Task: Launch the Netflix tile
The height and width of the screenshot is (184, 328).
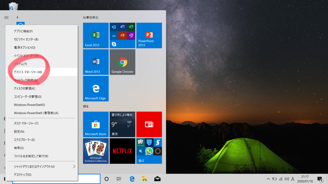Action: click(122, 151)
